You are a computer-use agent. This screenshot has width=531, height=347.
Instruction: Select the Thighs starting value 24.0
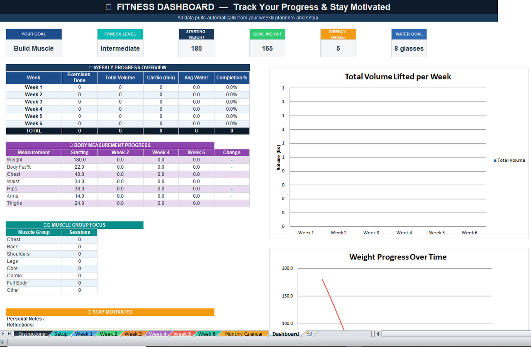click(x=80, y=204)
